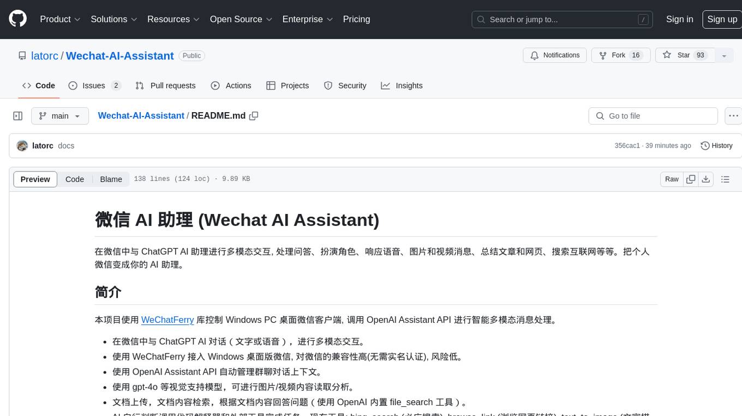Image resolution: width=742 pixels, height=416 pixels.
Task: Switch to Blame view
Action: [111, 179]
